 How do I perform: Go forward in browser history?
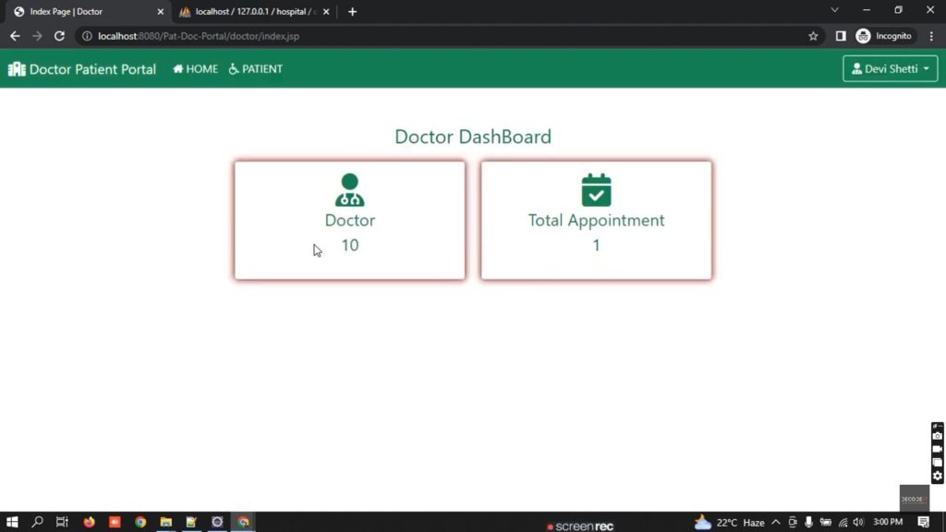[37, 36]
